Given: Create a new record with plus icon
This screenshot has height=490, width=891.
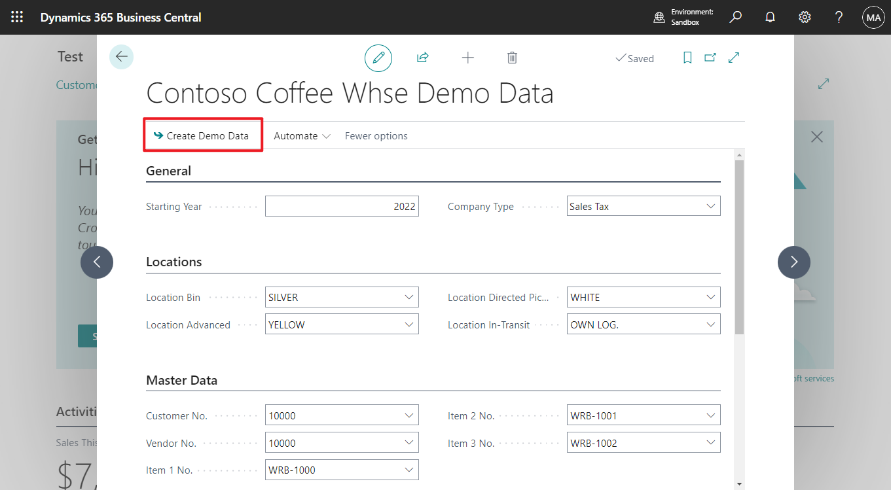Looking at the screenshot, I should (x=468, y=58).
